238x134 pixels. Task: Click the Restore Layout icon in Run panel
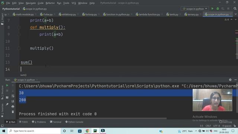point(7,98)
